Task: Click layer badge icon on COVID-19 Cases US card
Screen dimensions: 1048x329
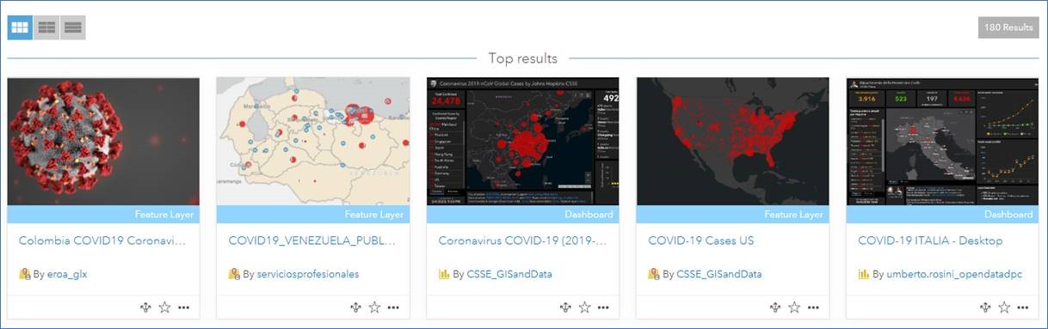Action: click(654, 275)
